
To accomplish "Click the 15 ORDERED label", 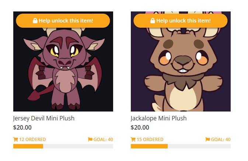I will [150, 140].
